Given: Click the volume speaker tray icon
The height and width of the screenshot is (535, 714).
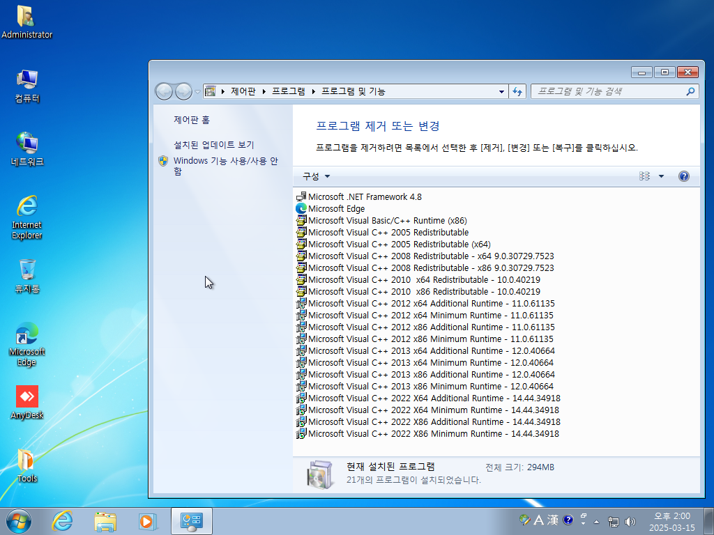Looking at the screenshot, I should pos(630,521).
